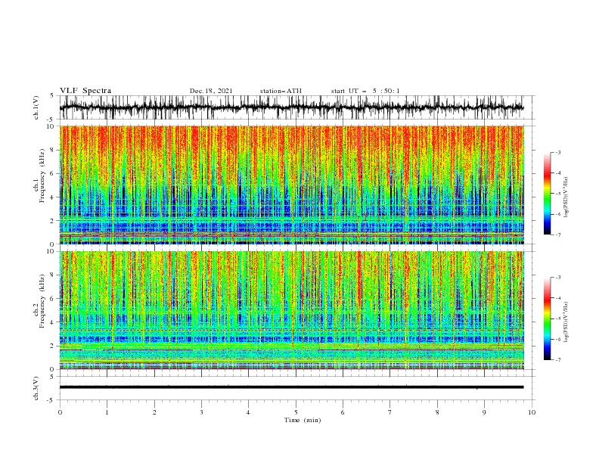Click the ch.2 PSD color bar
This screenshot has height=463, width=599.
click(547, 319)
